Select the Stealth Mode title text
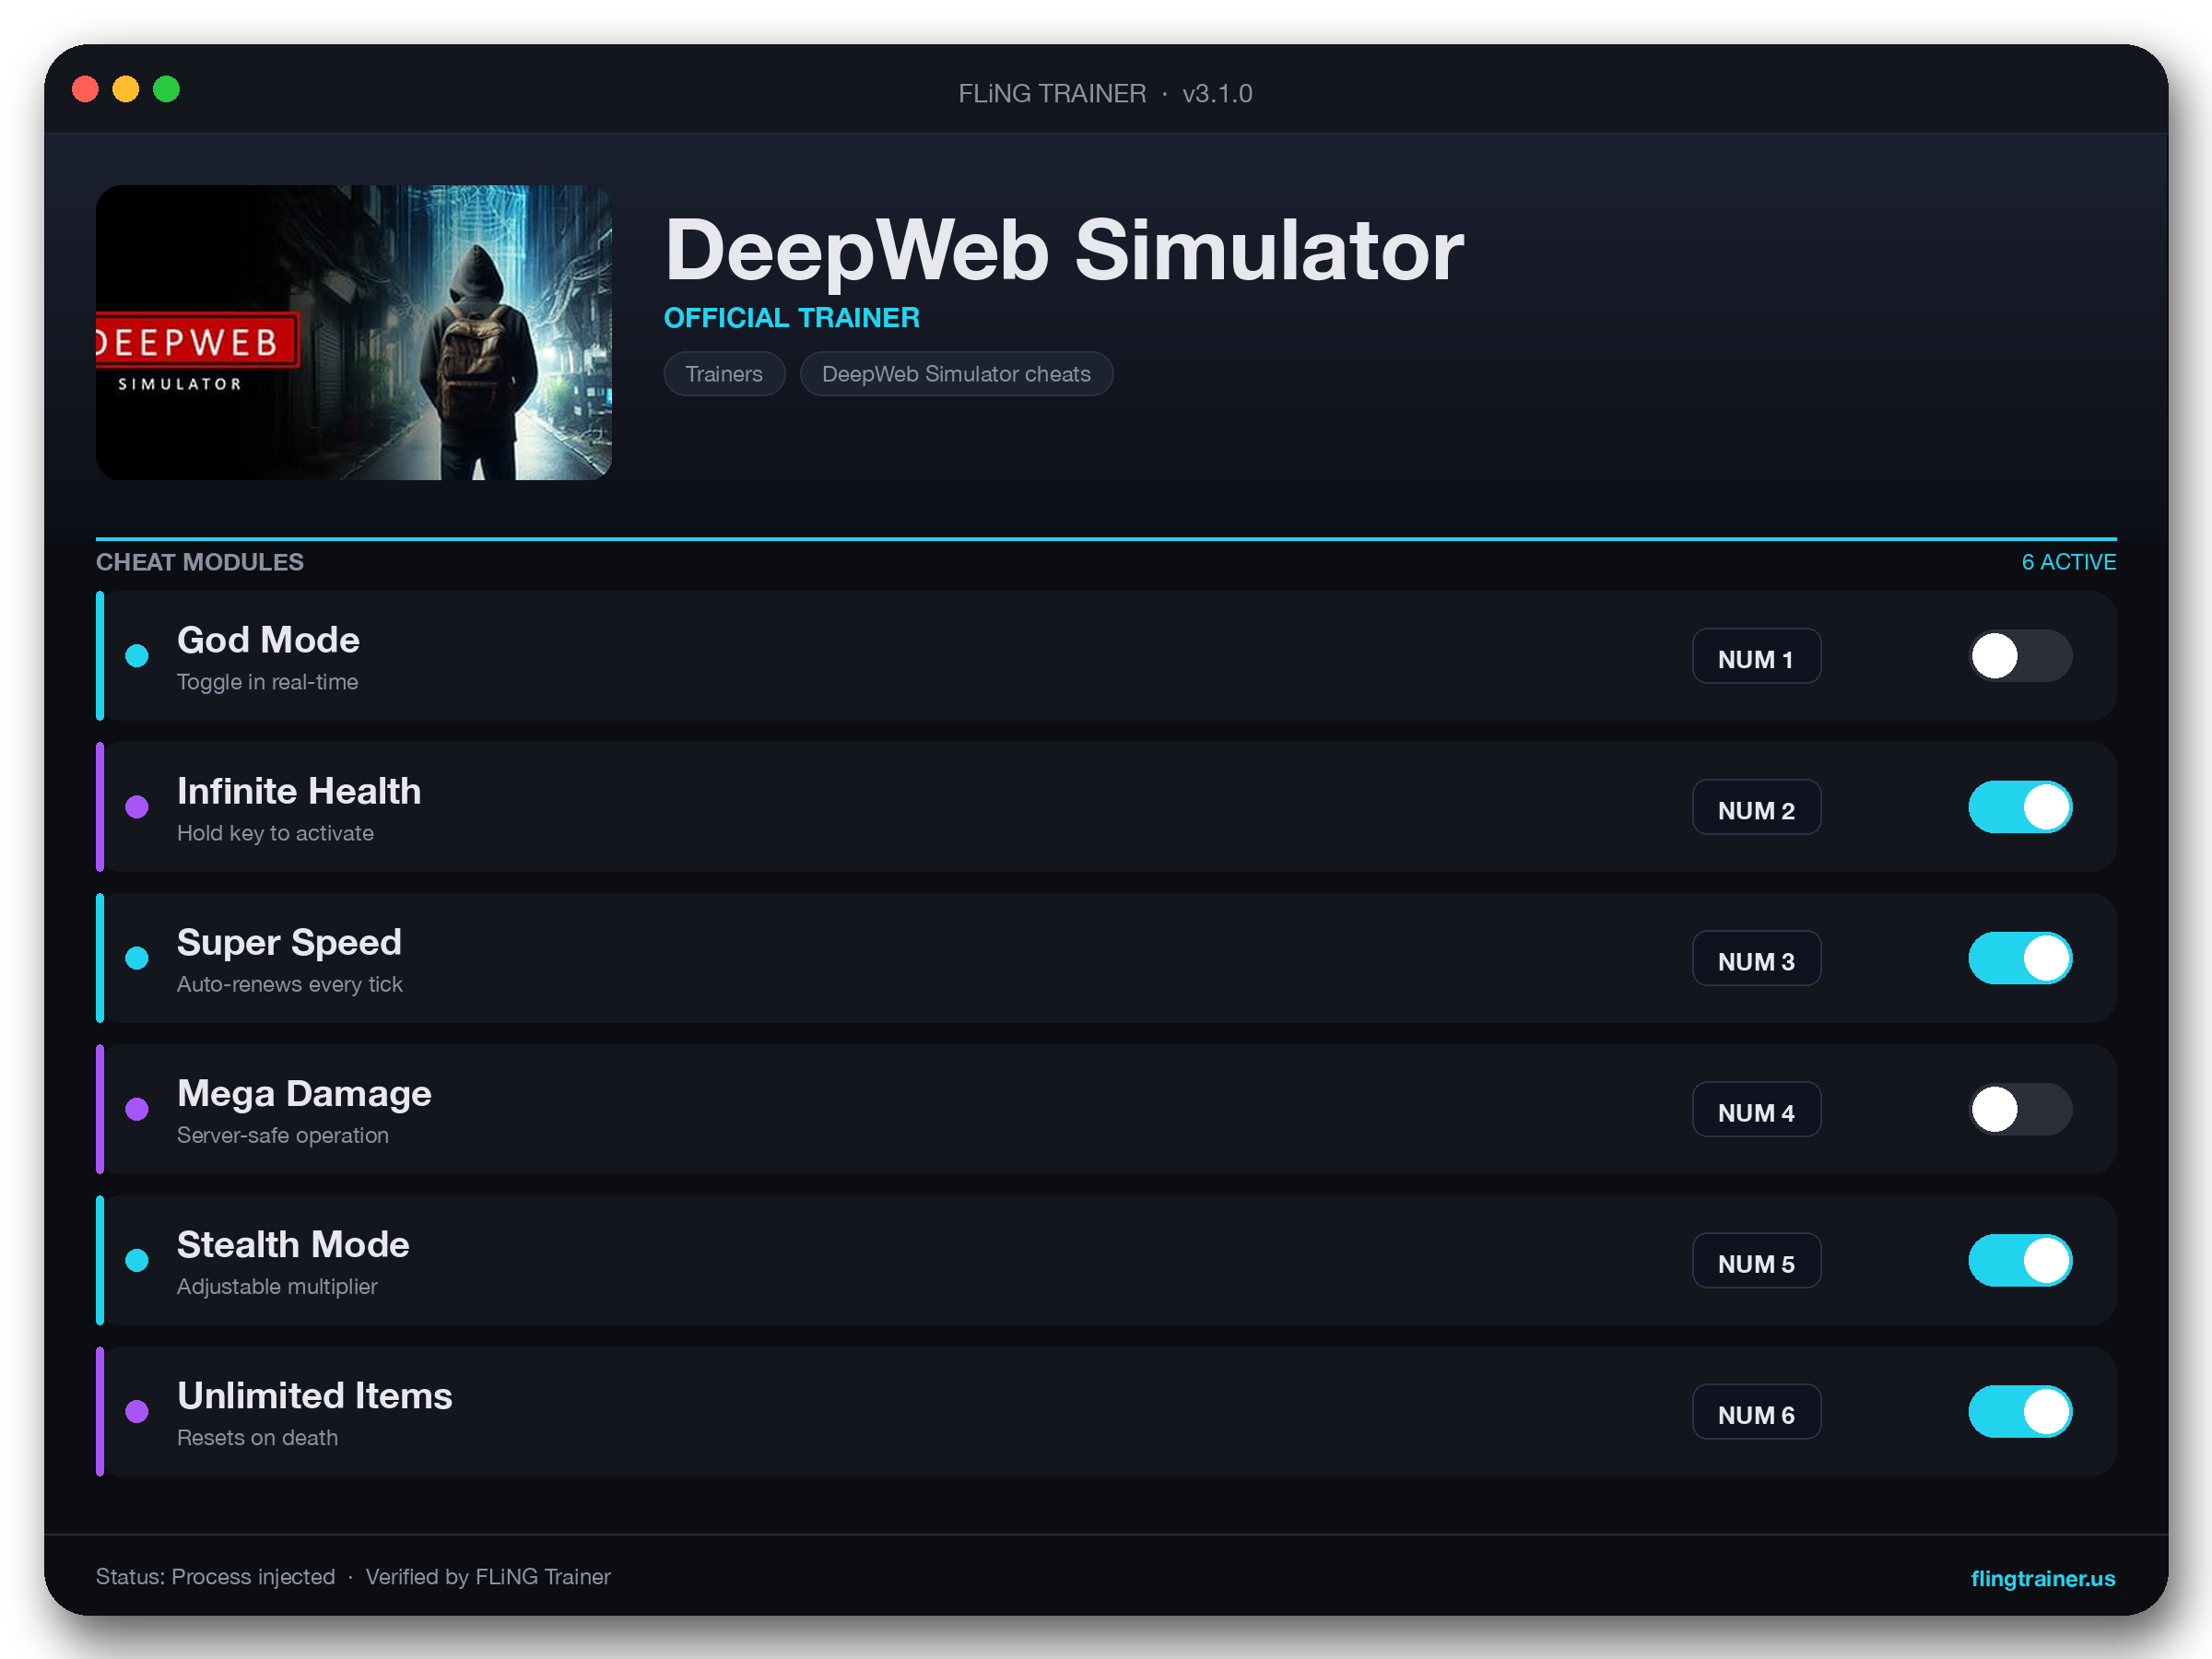This screenshot has width=2212, height=1659. point(293,1245)
